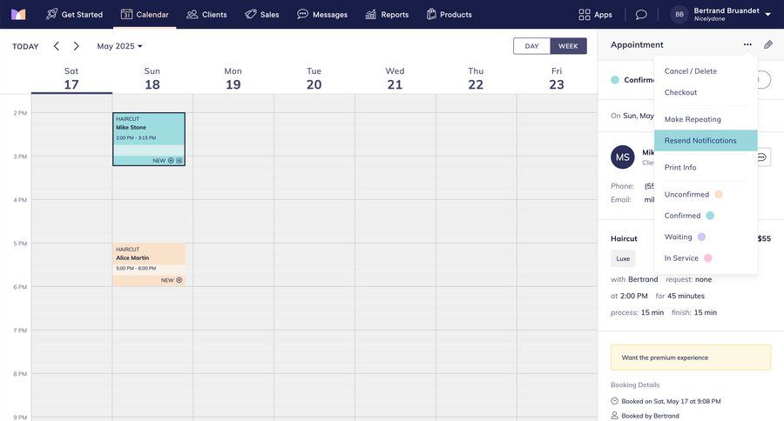The image size is (784, 421).
Task: Open the Messages section
Action: click(x=322, y=15)
